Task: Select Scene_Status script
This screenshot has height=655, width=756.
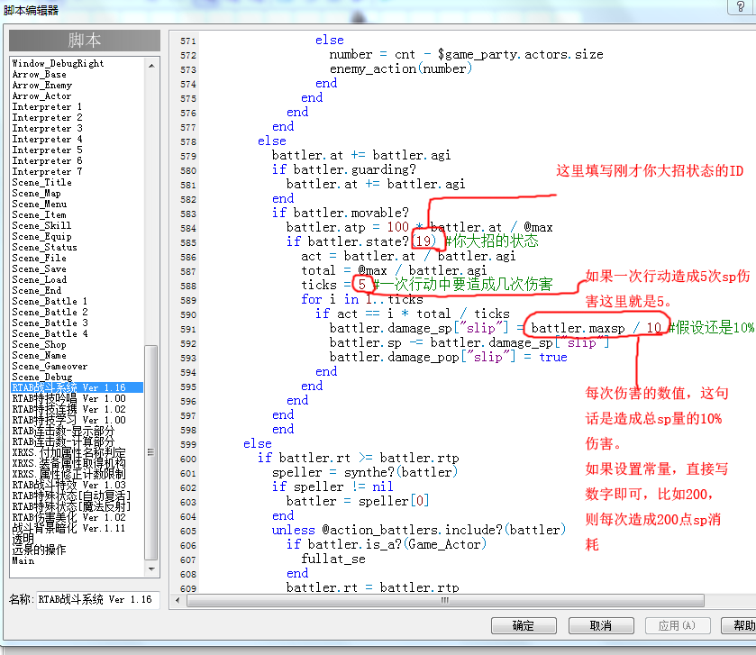Action: (x=44, y=247)
